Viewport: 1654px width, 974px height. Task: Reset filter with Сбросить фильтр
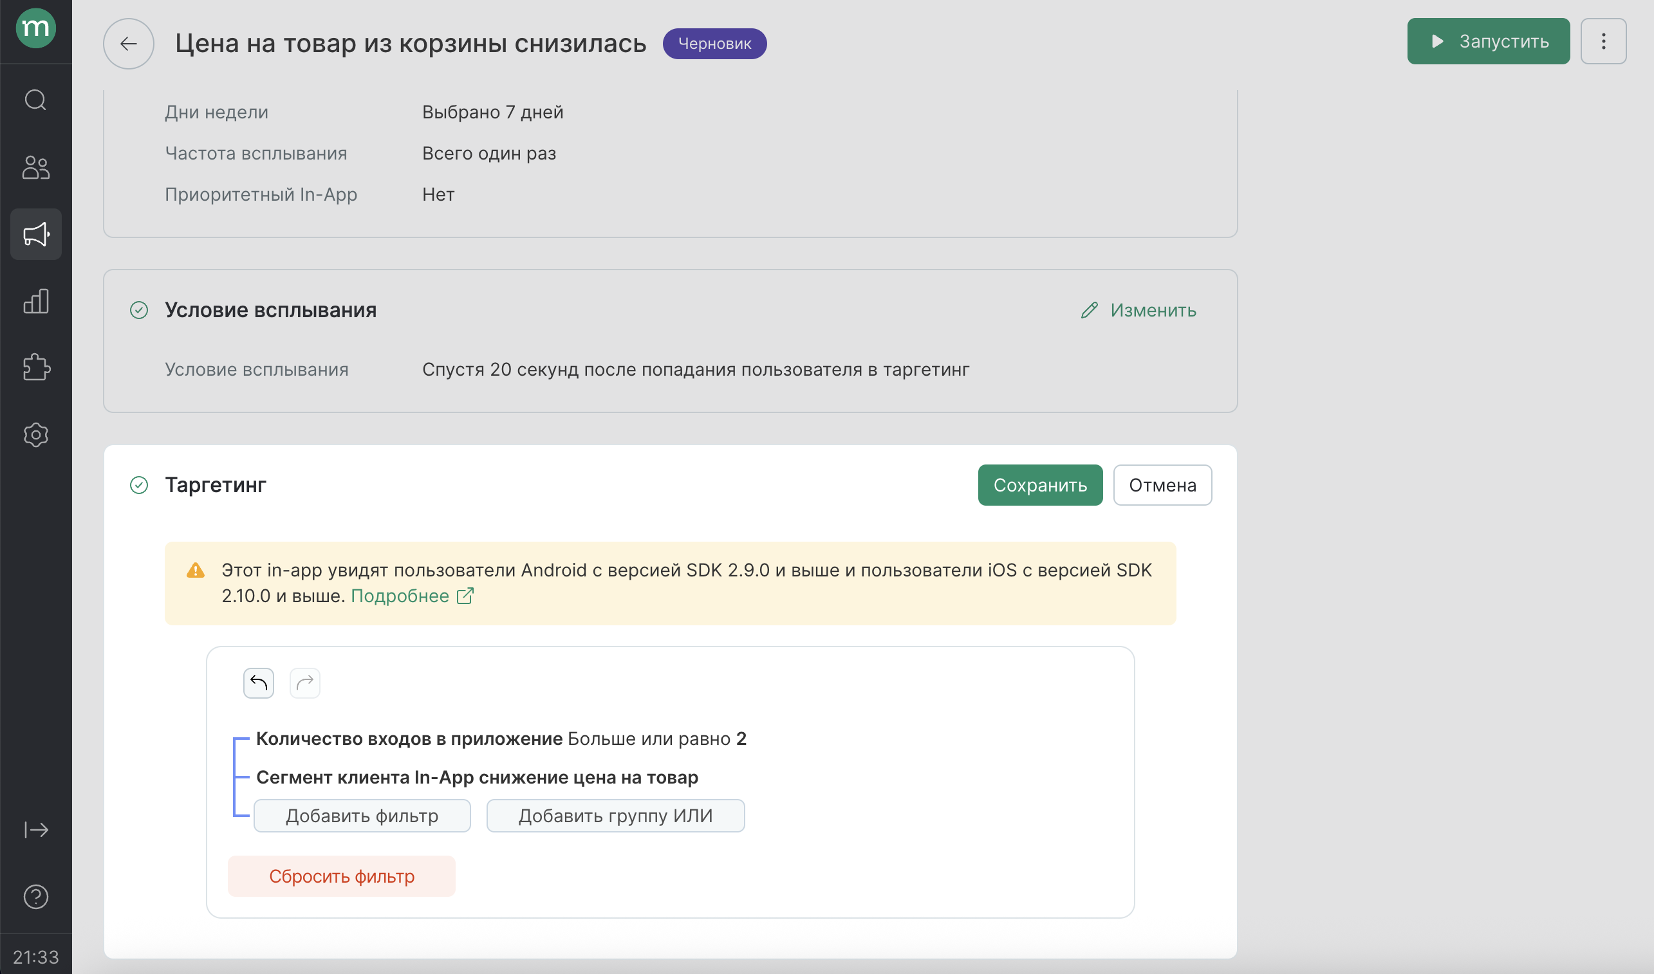click(x=342, y=876)
